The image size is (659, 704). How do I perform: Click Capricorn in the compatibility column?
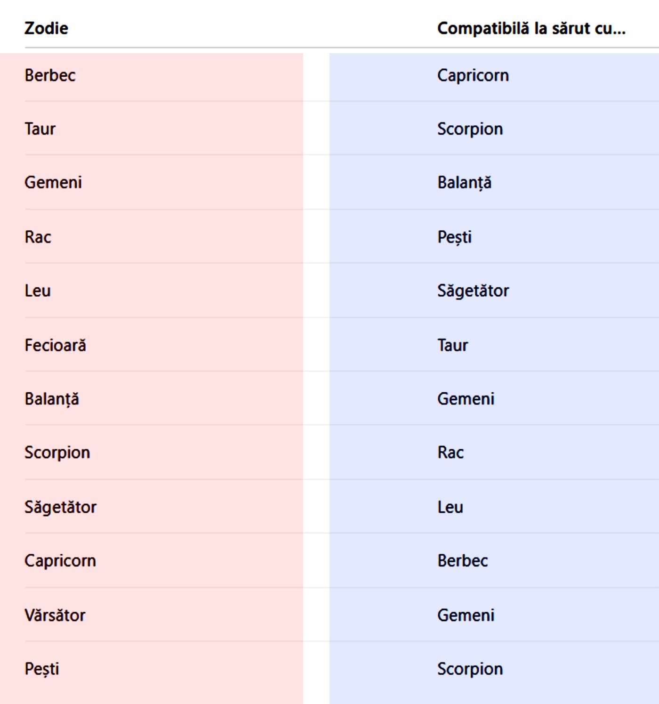pyautogui.click(x=473, y=75)
